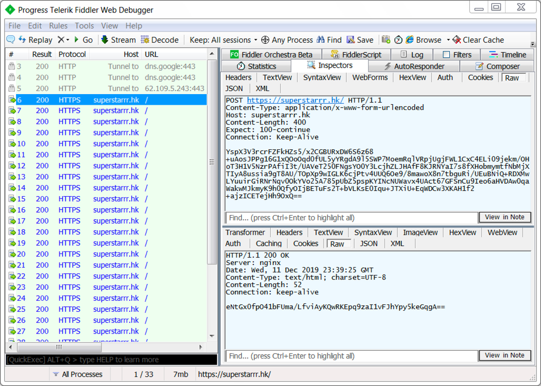Image resolution: width=541 pixels, height=386 pixels.
Task: Click the lock icon of session 5
Action: coord(12,88)
